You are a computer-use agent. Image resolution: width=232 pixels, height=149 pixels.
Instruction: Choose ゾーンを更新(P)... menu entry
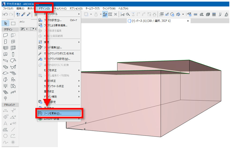coord(59,113)
